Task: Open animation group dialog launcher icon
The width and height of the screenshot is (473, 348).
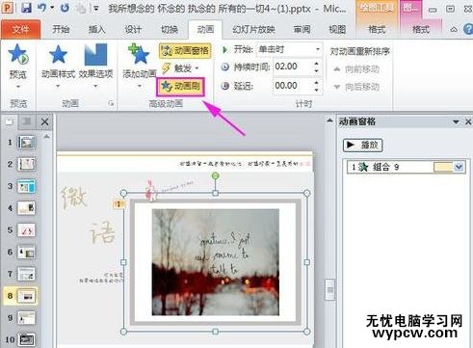Action: (x=111, y=103)
